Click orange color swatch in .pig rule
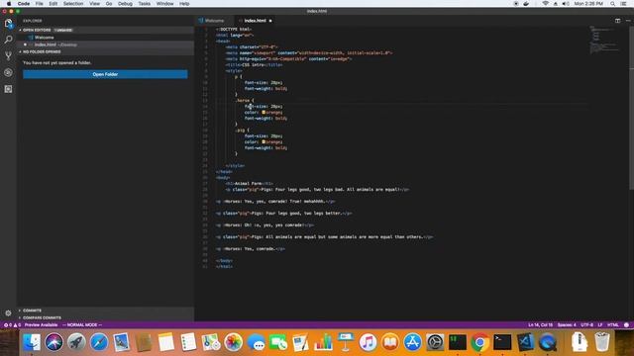This screenshot has width=634, height=356. click(x=264, y=142)
